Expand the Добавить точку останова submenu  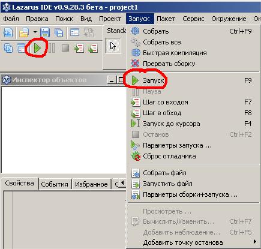(x=194, y=242)
